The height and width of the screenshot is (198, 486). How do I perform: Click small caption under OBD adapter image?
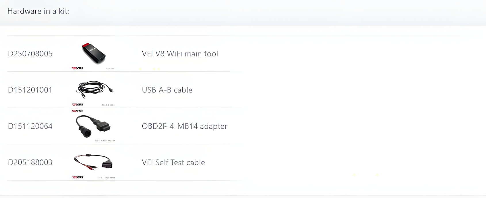(x=105, y=140)
